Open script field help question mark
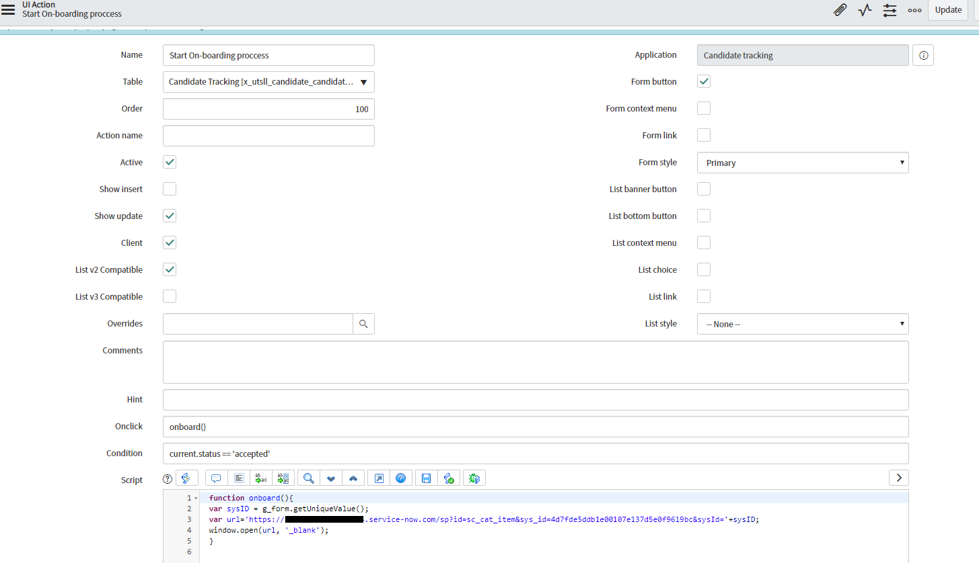 tap(168, 478)
